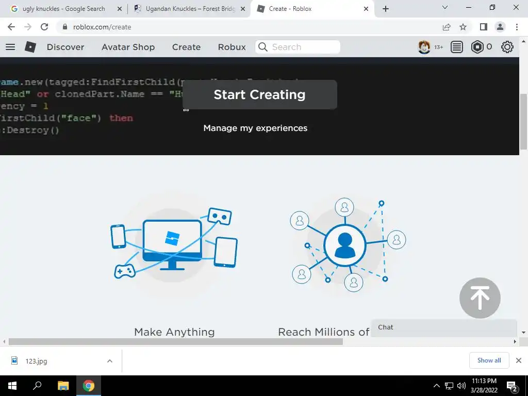Open the volume control in tray
The width and height of the screenshot is (528, 396).
(461, 386)
